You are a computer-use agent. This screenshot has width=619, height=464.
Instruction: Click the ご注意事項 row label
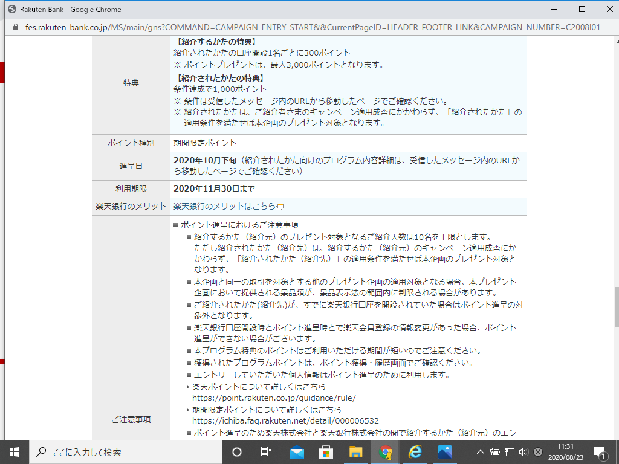pos(131,419)
